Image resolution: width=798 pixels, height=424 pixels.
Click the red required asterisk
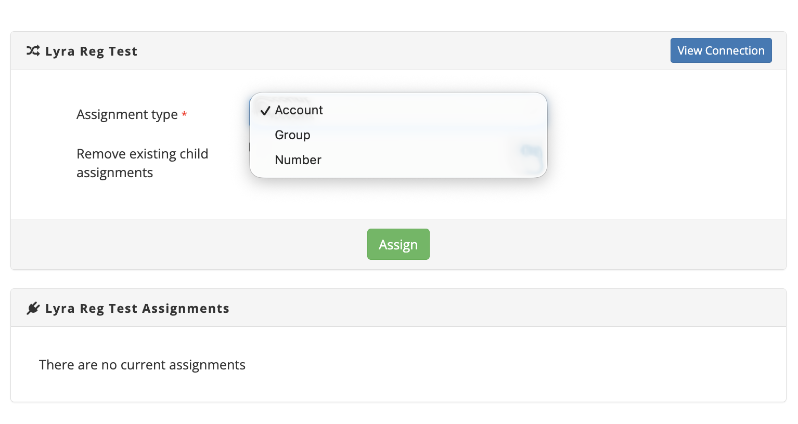(x=184, y=114)
